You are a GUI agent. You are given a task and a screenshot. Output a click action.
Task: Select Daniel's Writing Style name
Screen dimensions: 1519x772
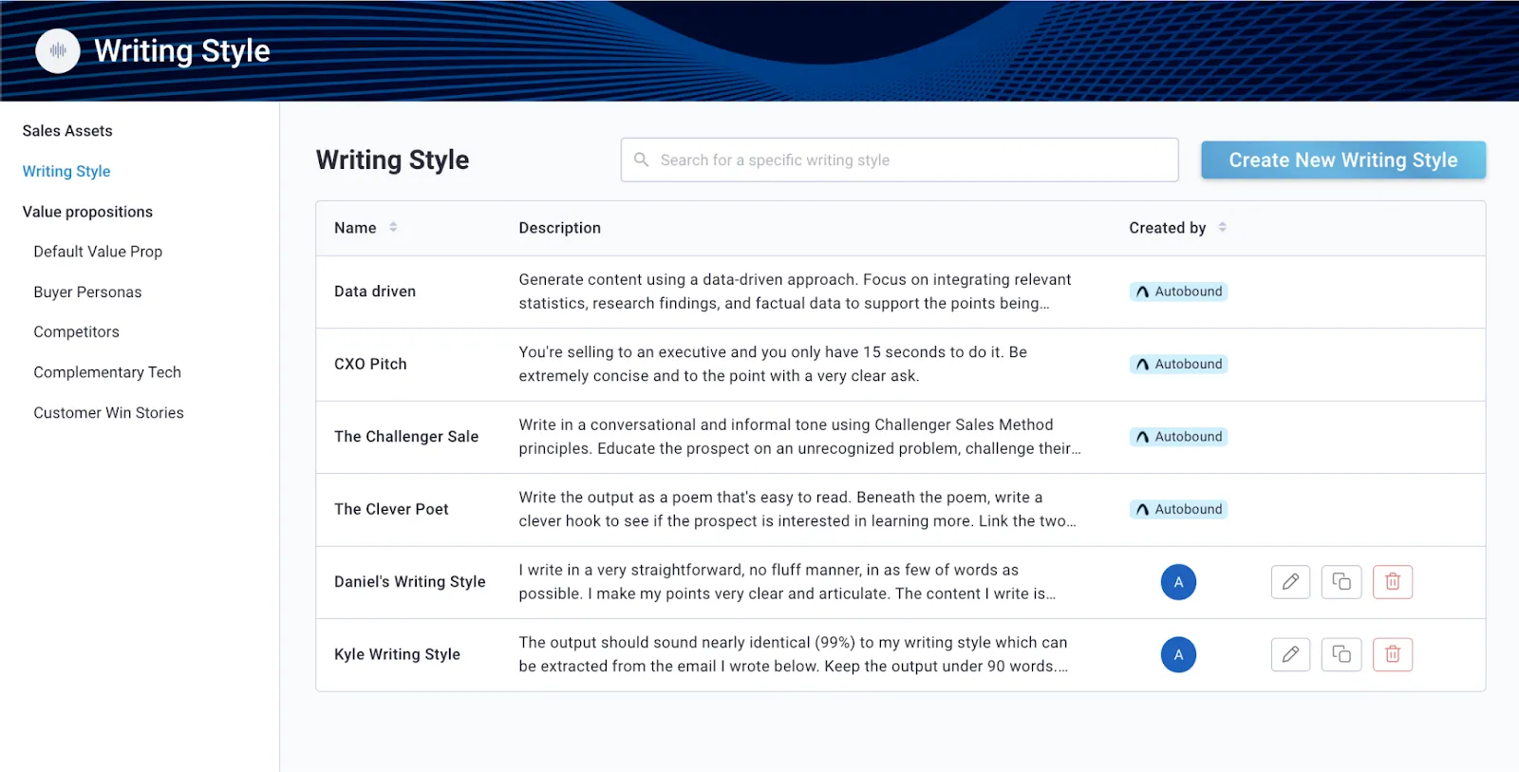point(409,582)
